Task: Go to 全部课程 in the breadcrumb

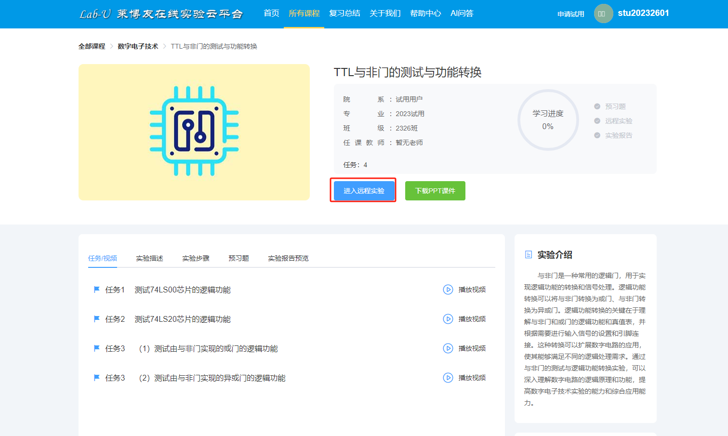Action: point(92,46)
